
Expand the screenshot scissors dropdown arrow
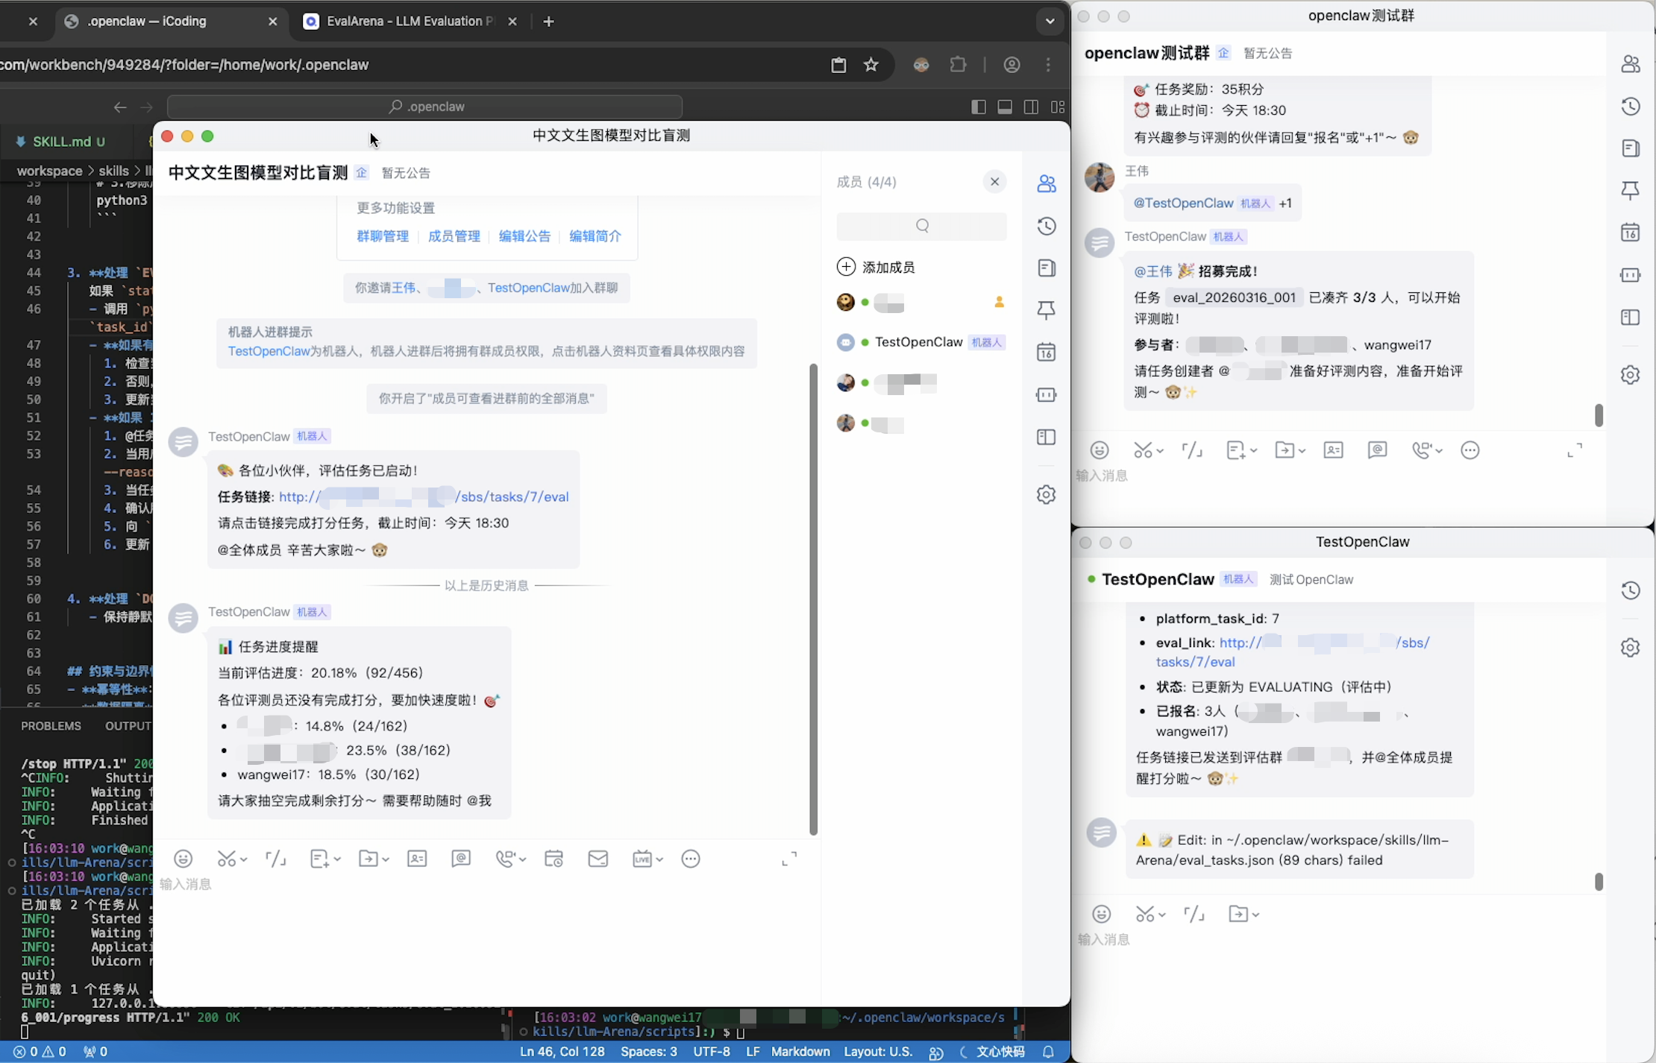point(244,859)
